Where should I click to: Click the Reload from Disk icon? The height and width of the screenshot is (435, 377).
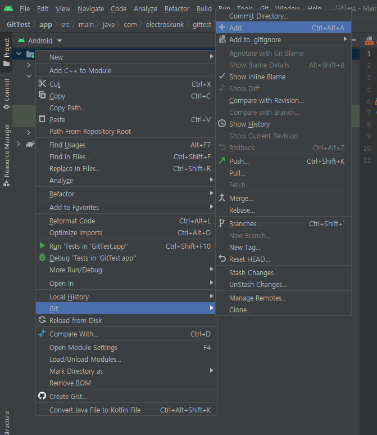coord(42,320)
